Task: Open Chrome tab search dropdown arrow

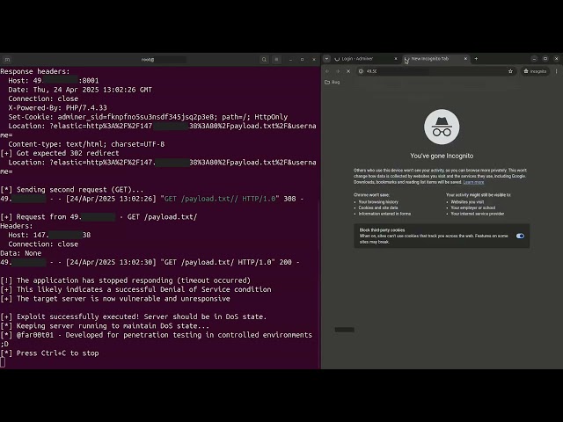Action: coord(326,59)
